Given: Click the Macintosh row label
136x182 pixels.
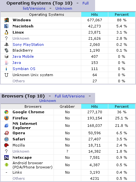Looking at the screenshot, I should (x=23, y=26).
